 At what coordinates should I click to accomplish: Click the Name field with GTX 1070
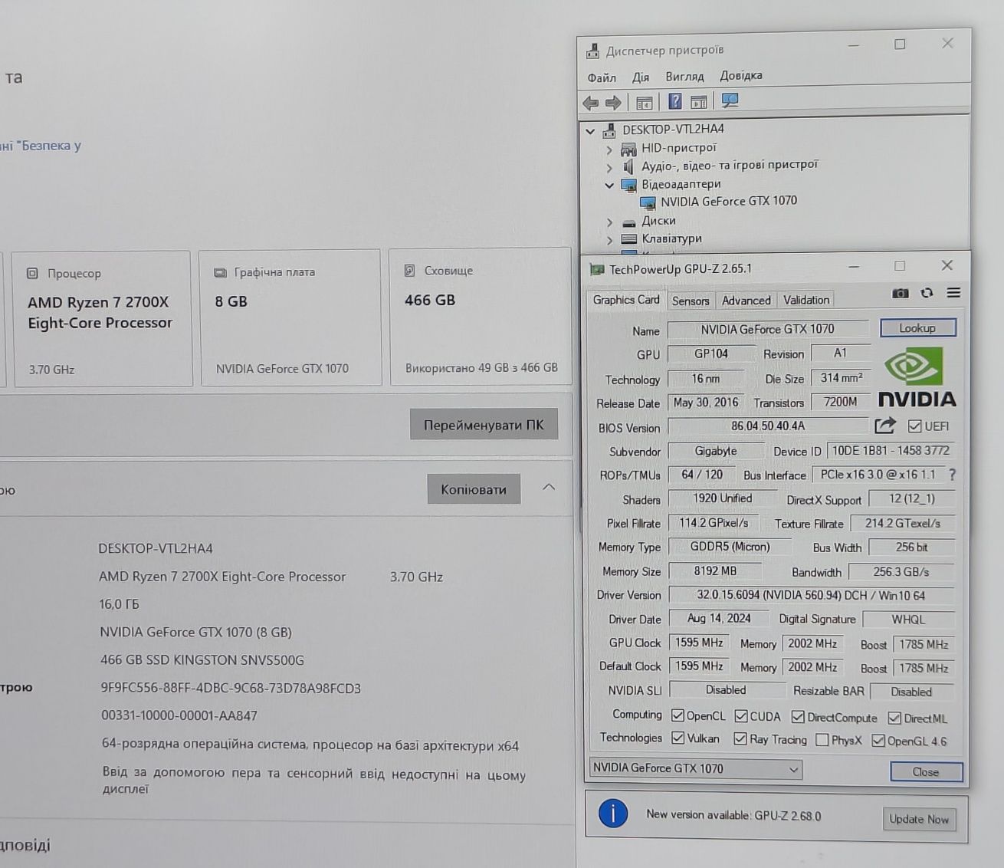tap(768, 329)
